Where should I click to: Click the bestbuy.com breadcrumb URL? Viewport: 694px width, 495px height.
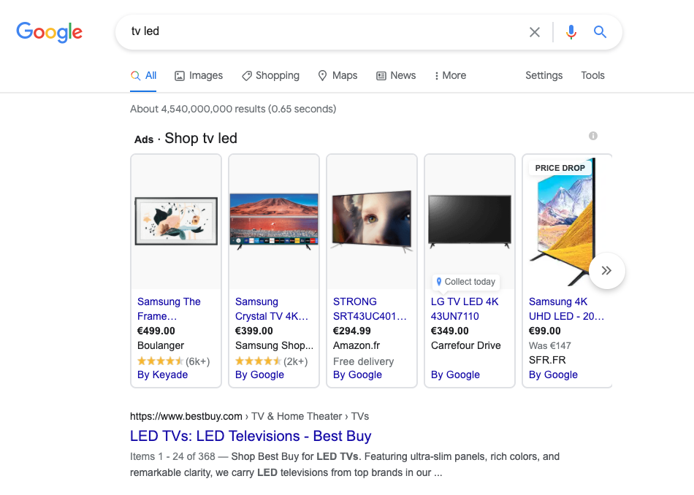click(249, 416)
